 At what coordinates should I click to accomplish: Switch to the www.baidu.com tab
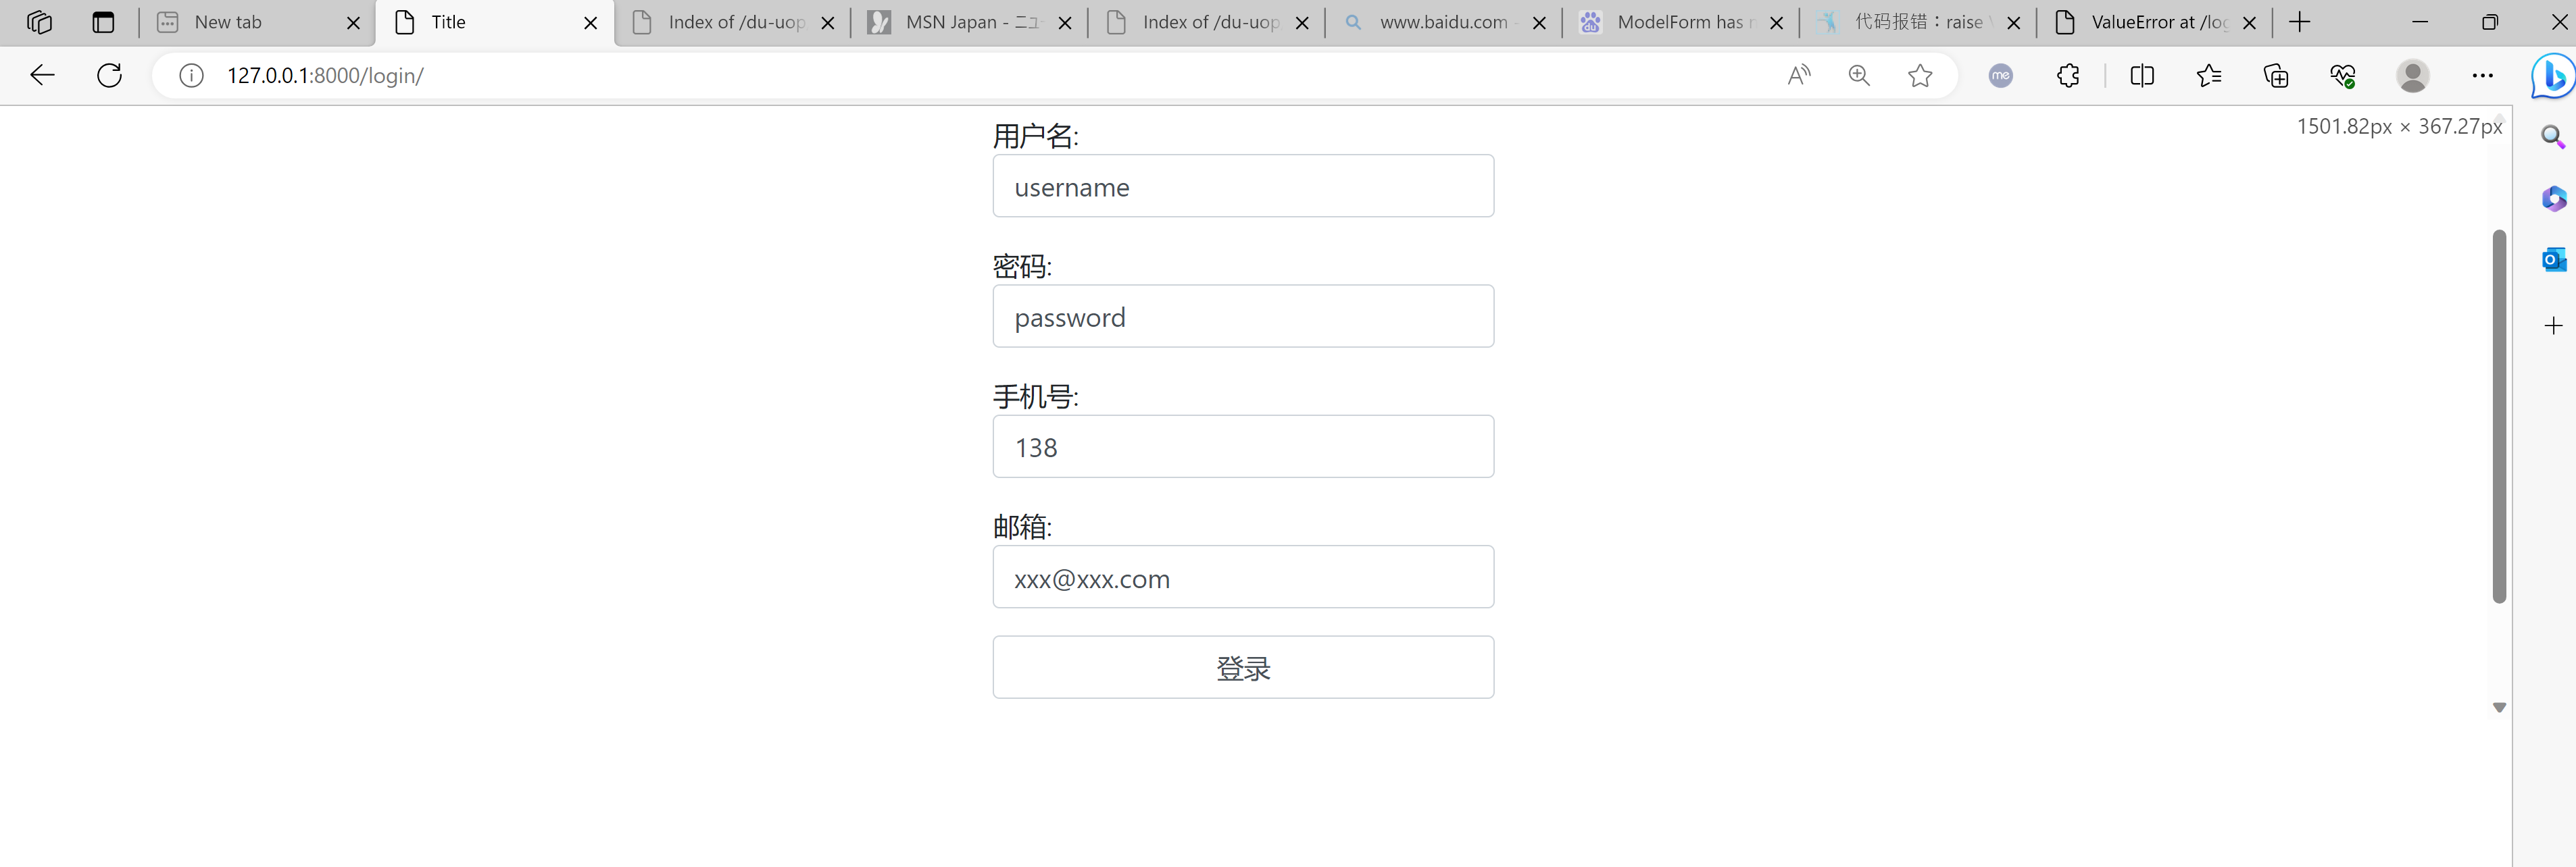[1443, 22]
